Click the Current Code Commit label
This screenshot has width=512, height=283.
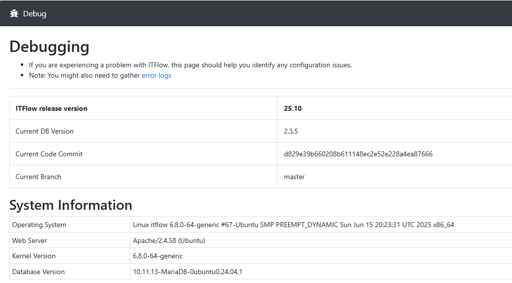pos(49,154)
